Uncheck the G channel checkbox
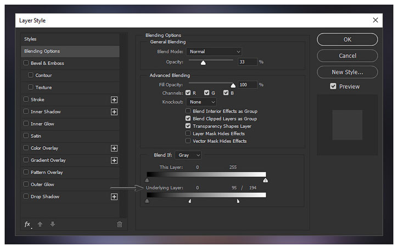This screenshot has height=249, width=398. pyautogui.click(x=207, y=92)
